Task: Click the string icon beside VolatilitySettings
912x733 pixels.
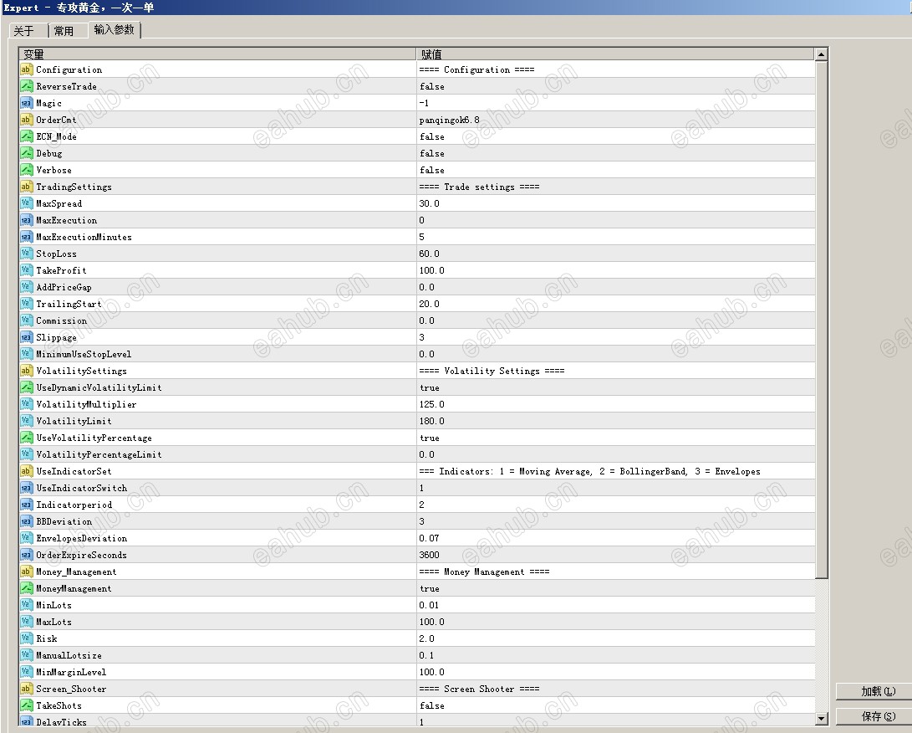Action: pos(26,371)
